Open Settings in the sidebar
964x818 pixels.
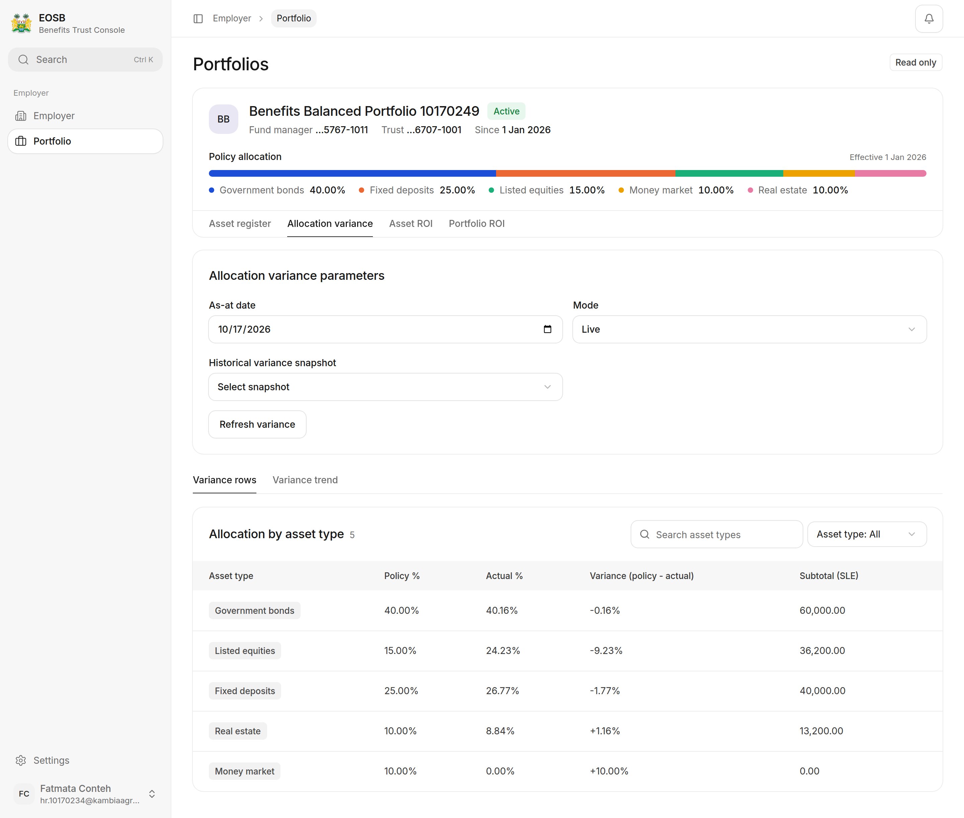85,760
